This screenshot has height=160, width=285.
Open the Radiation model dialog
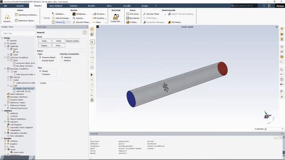pos(58,14)
